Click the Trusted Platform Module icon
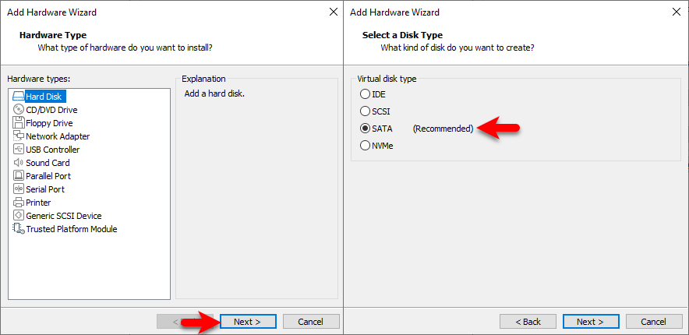689x335 pixels. coord(19,229)
